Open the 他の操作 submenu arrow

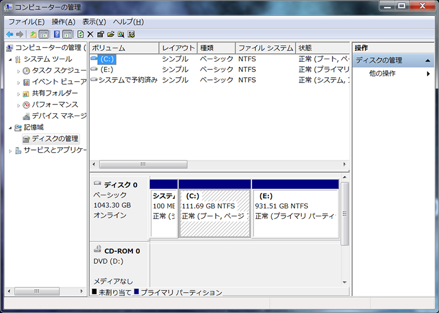[x=428, y=73]
